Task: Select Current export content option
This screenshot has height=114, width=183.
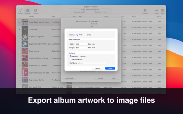Action: tap(90, 24)
